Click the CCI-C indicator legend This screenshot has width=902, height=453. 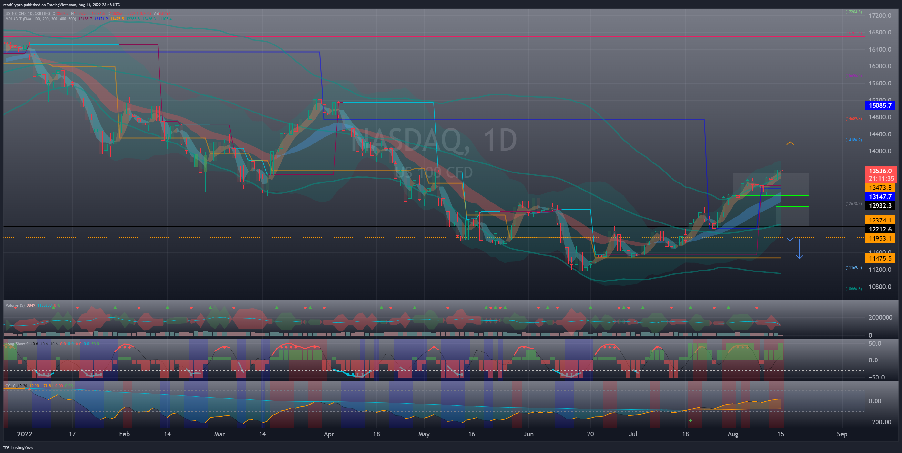(x=10, y=386)
